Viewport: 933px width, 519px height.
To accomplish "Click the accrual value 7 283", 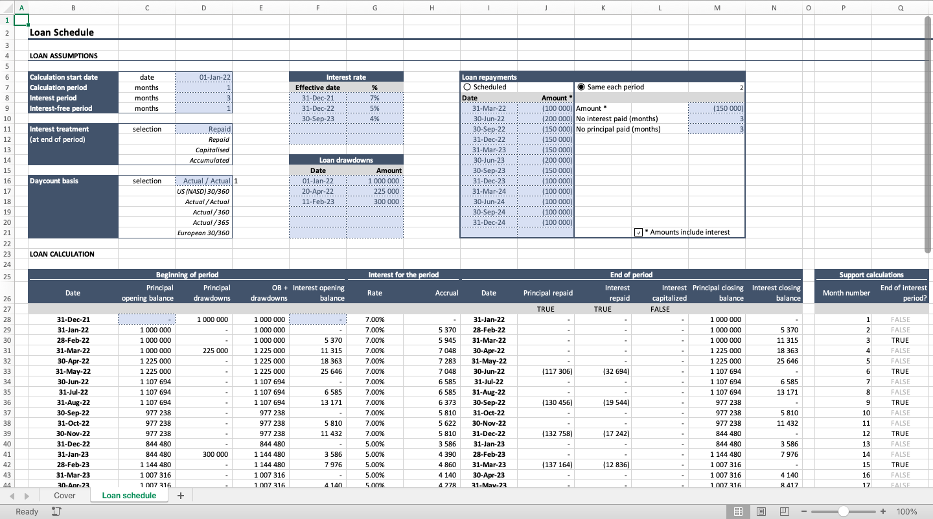I will tap(432, 361).
